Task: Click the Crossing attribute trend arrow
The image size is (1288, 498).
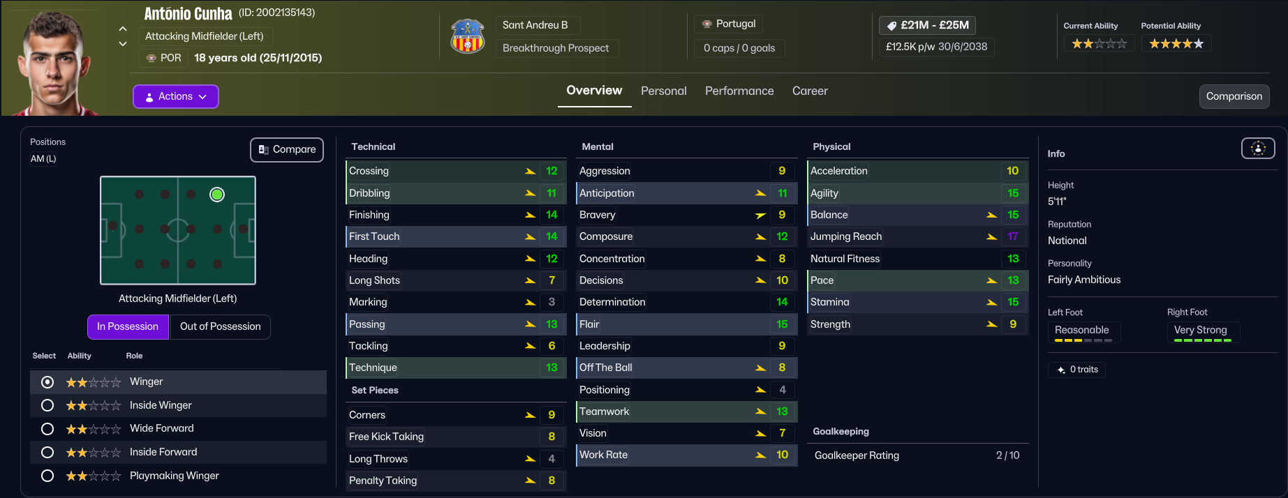Action: 531,172
